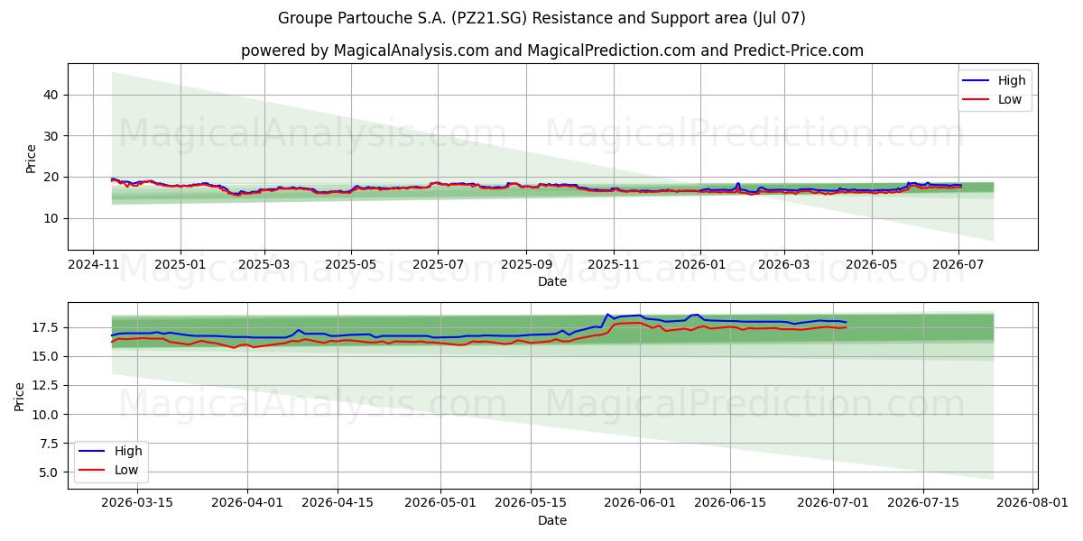Click the '2025-03' tick label

click(x=264, y=264)
